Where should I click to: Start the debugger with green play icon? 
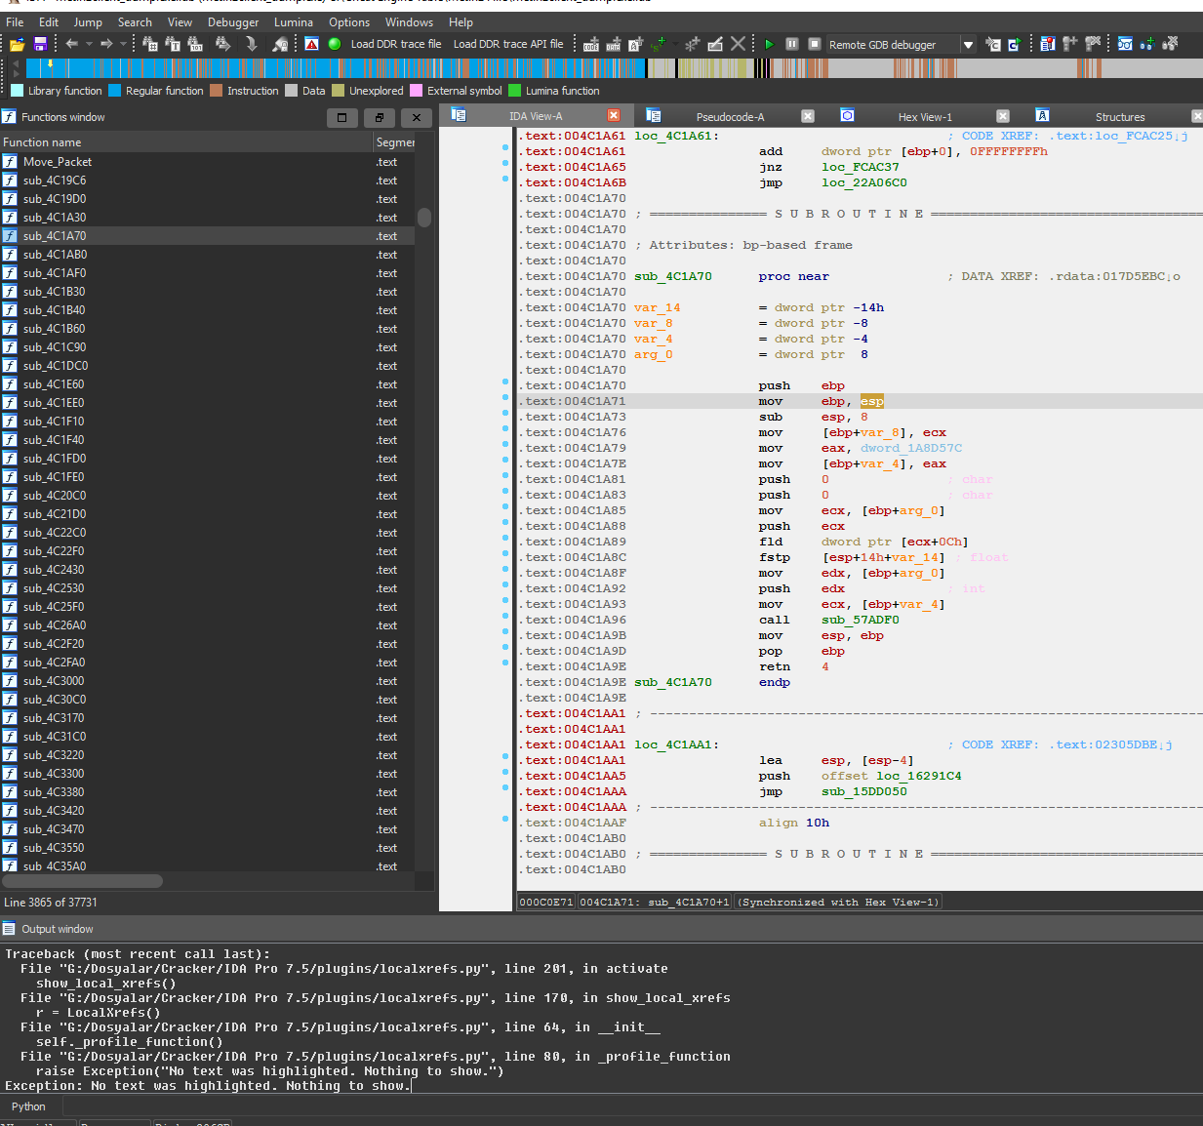tap(768, 44)
